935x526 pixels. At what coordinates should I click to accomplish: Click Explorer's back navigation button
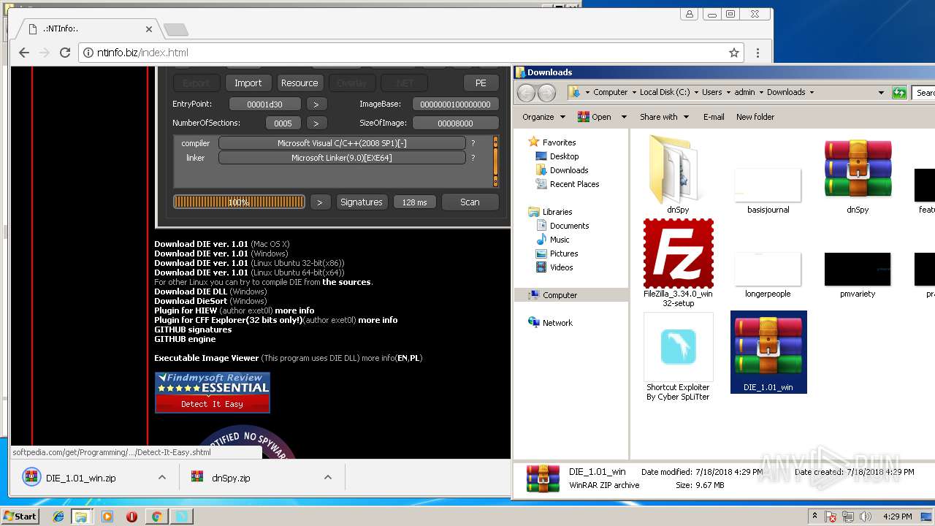(x=527, y=93)
